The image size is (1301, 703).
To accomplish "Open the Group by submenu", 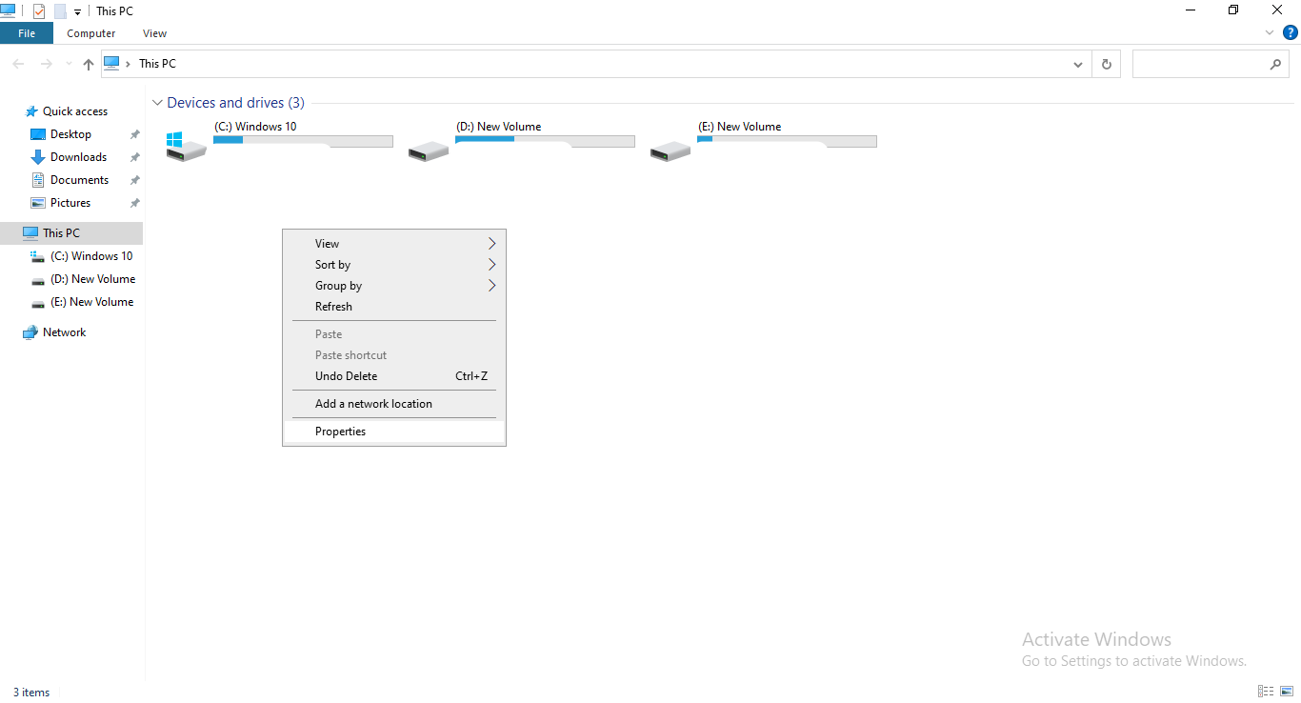I will 394,286.
